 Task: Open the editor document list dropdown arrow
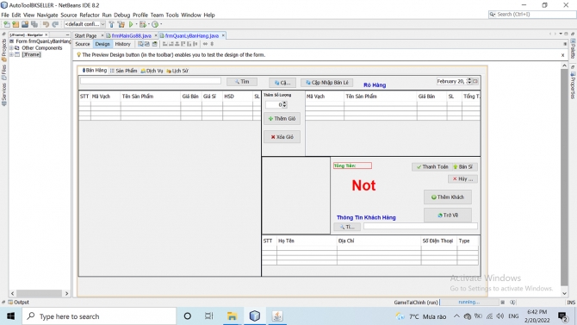point(561,34)
